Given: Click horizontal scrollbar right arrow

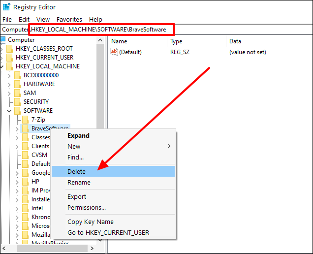Looking at the screenshot, I should pos(92,248).
